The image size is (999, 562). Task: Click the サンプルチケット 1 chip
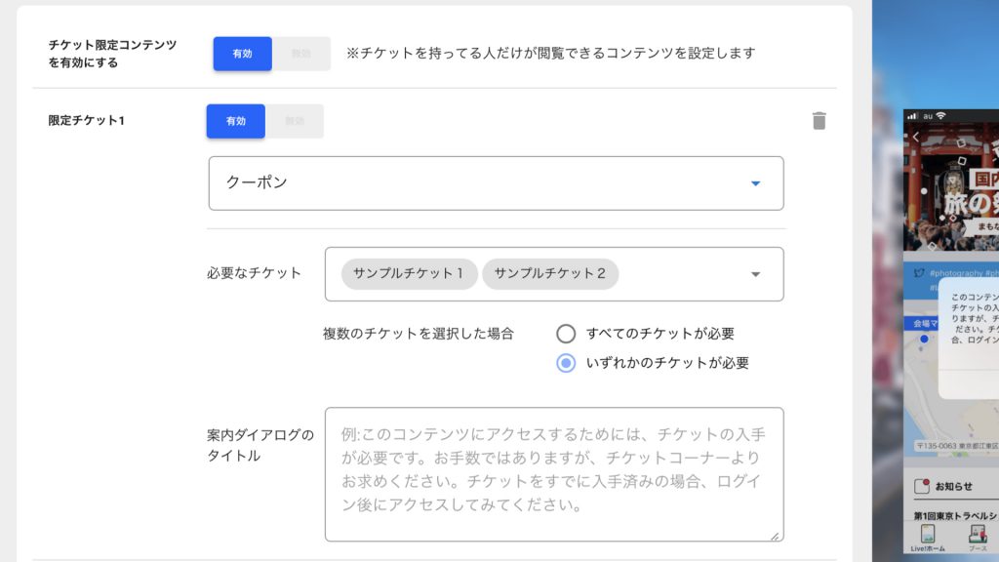click(409, 274)
